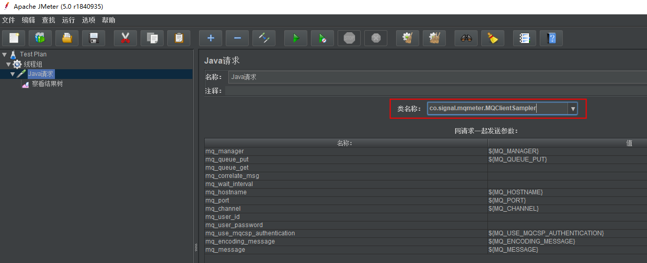This screenshot has width=647, height=263.
Task: Paste from clipboard icon
Action: (x=179, y=38)
